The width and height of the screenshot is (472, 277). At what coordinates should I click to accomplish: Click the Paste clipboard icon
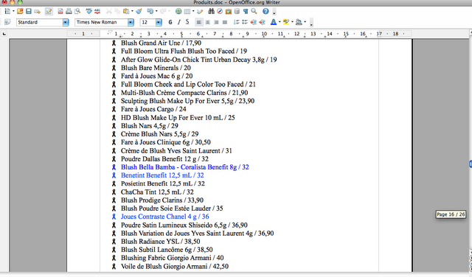coord(126,12)
